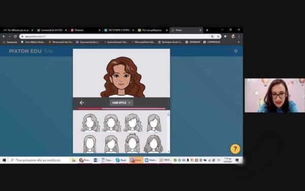Open the GRAMMAR bookmark
The image size is (305, 191).
tap(193, 42)
